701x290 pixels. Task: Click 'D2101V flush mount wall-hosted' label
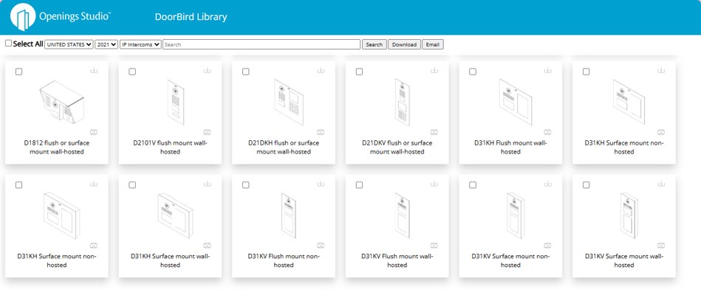[x=171, y=148]
